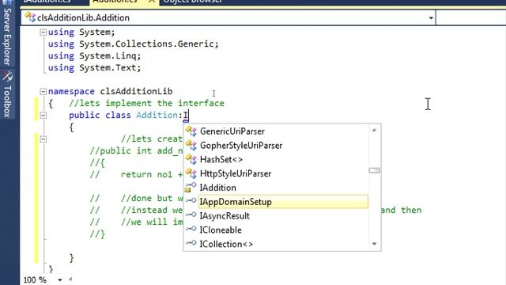
Task: Click the IntelliSense list scroll down arrow
Action: click(374, 244)
